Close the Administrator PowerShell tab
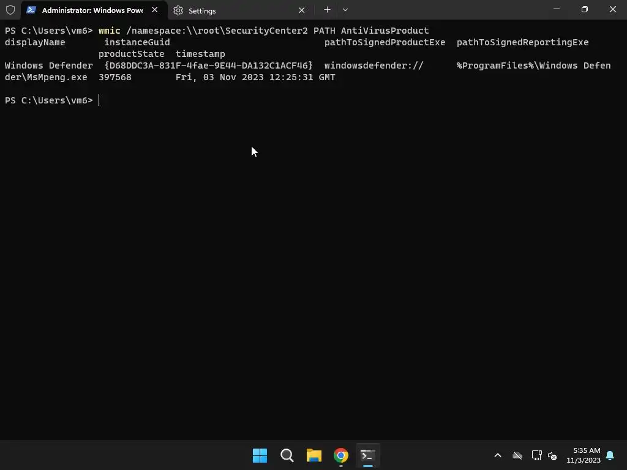Viewport: 627px width, 470px height. [x=155, y=10]
